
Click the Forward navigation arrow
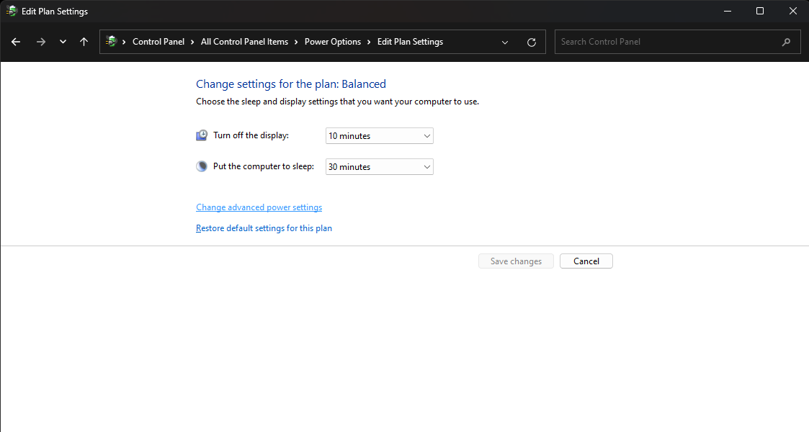(x=40, y=42)
